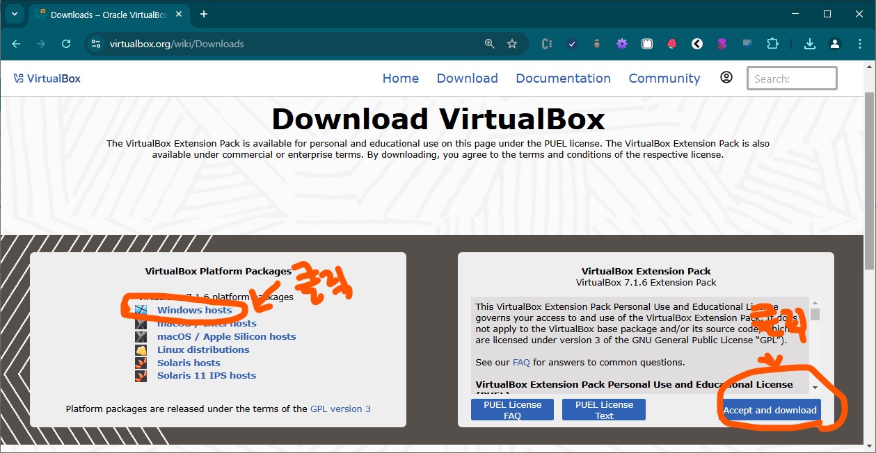Reload the VirtualBox downloads page

66,44
